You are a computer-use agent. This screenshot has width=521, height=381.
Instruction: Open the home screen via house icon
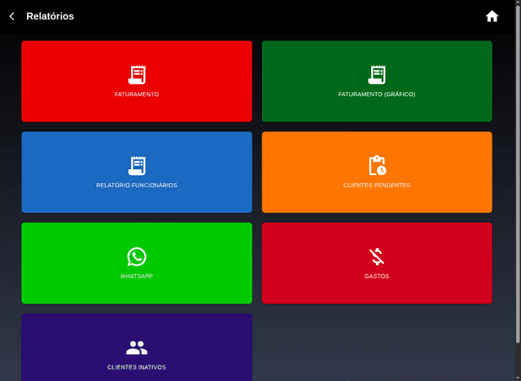pyautogui.click(x=492, y=16)
